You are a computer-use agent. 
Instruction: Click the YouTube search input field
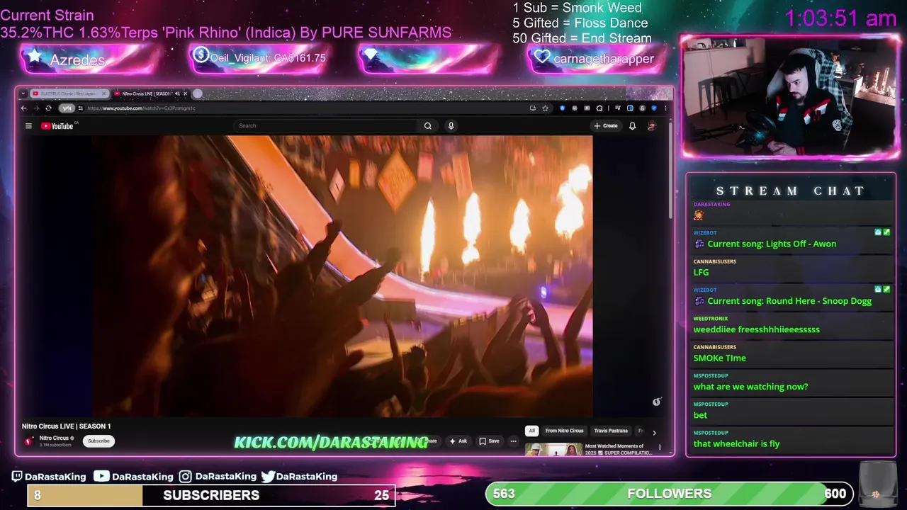pyautogui.click(x=325, y=126)
